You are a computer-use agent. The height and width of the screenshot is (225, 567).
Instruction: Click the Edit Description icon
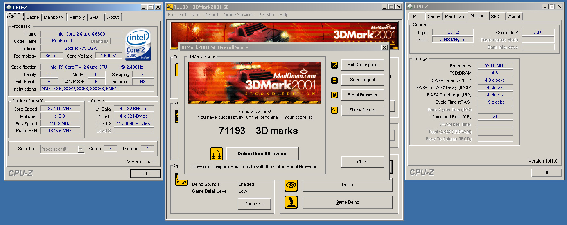[334, 65]
